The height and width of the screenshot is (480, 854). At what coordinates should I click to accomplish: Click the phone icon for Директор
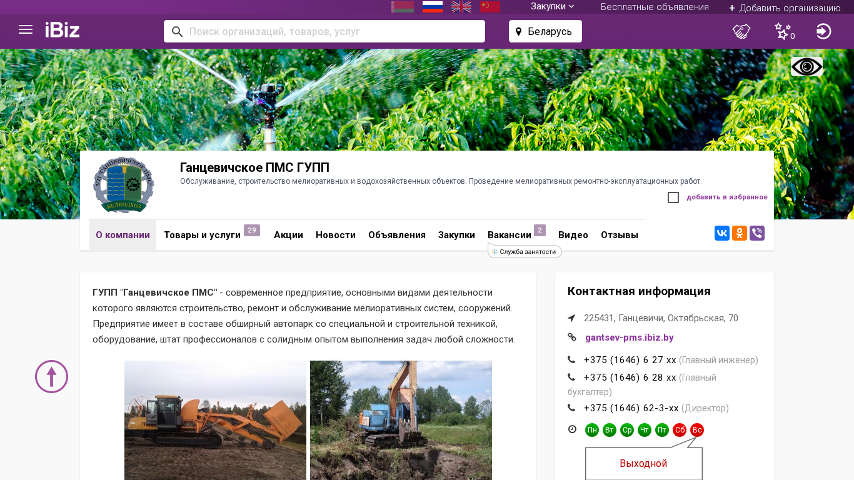571,408
